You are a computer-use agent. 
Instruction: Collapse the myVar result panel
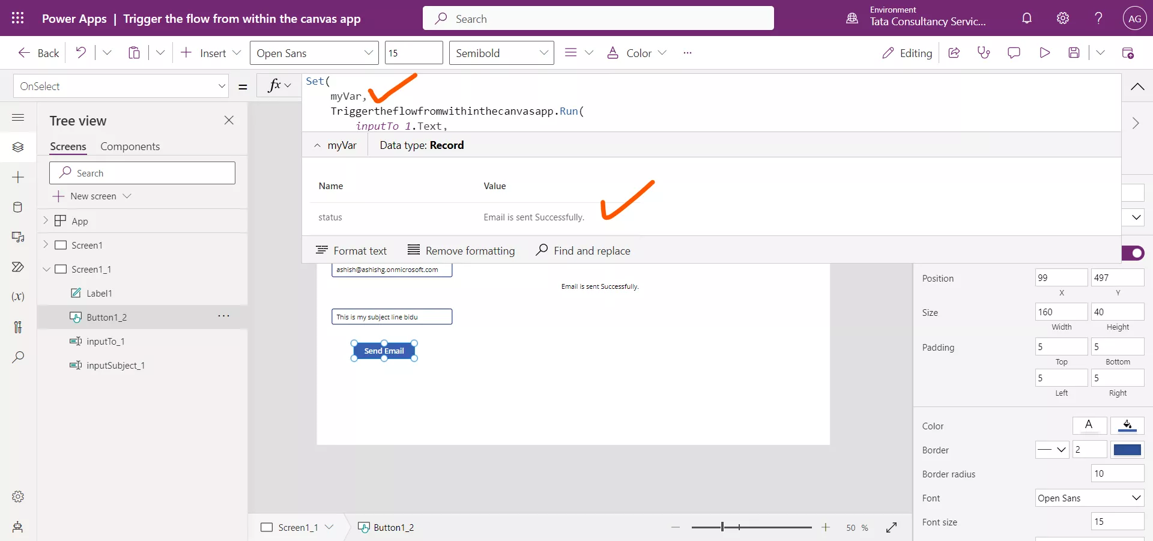coord(317,145)
